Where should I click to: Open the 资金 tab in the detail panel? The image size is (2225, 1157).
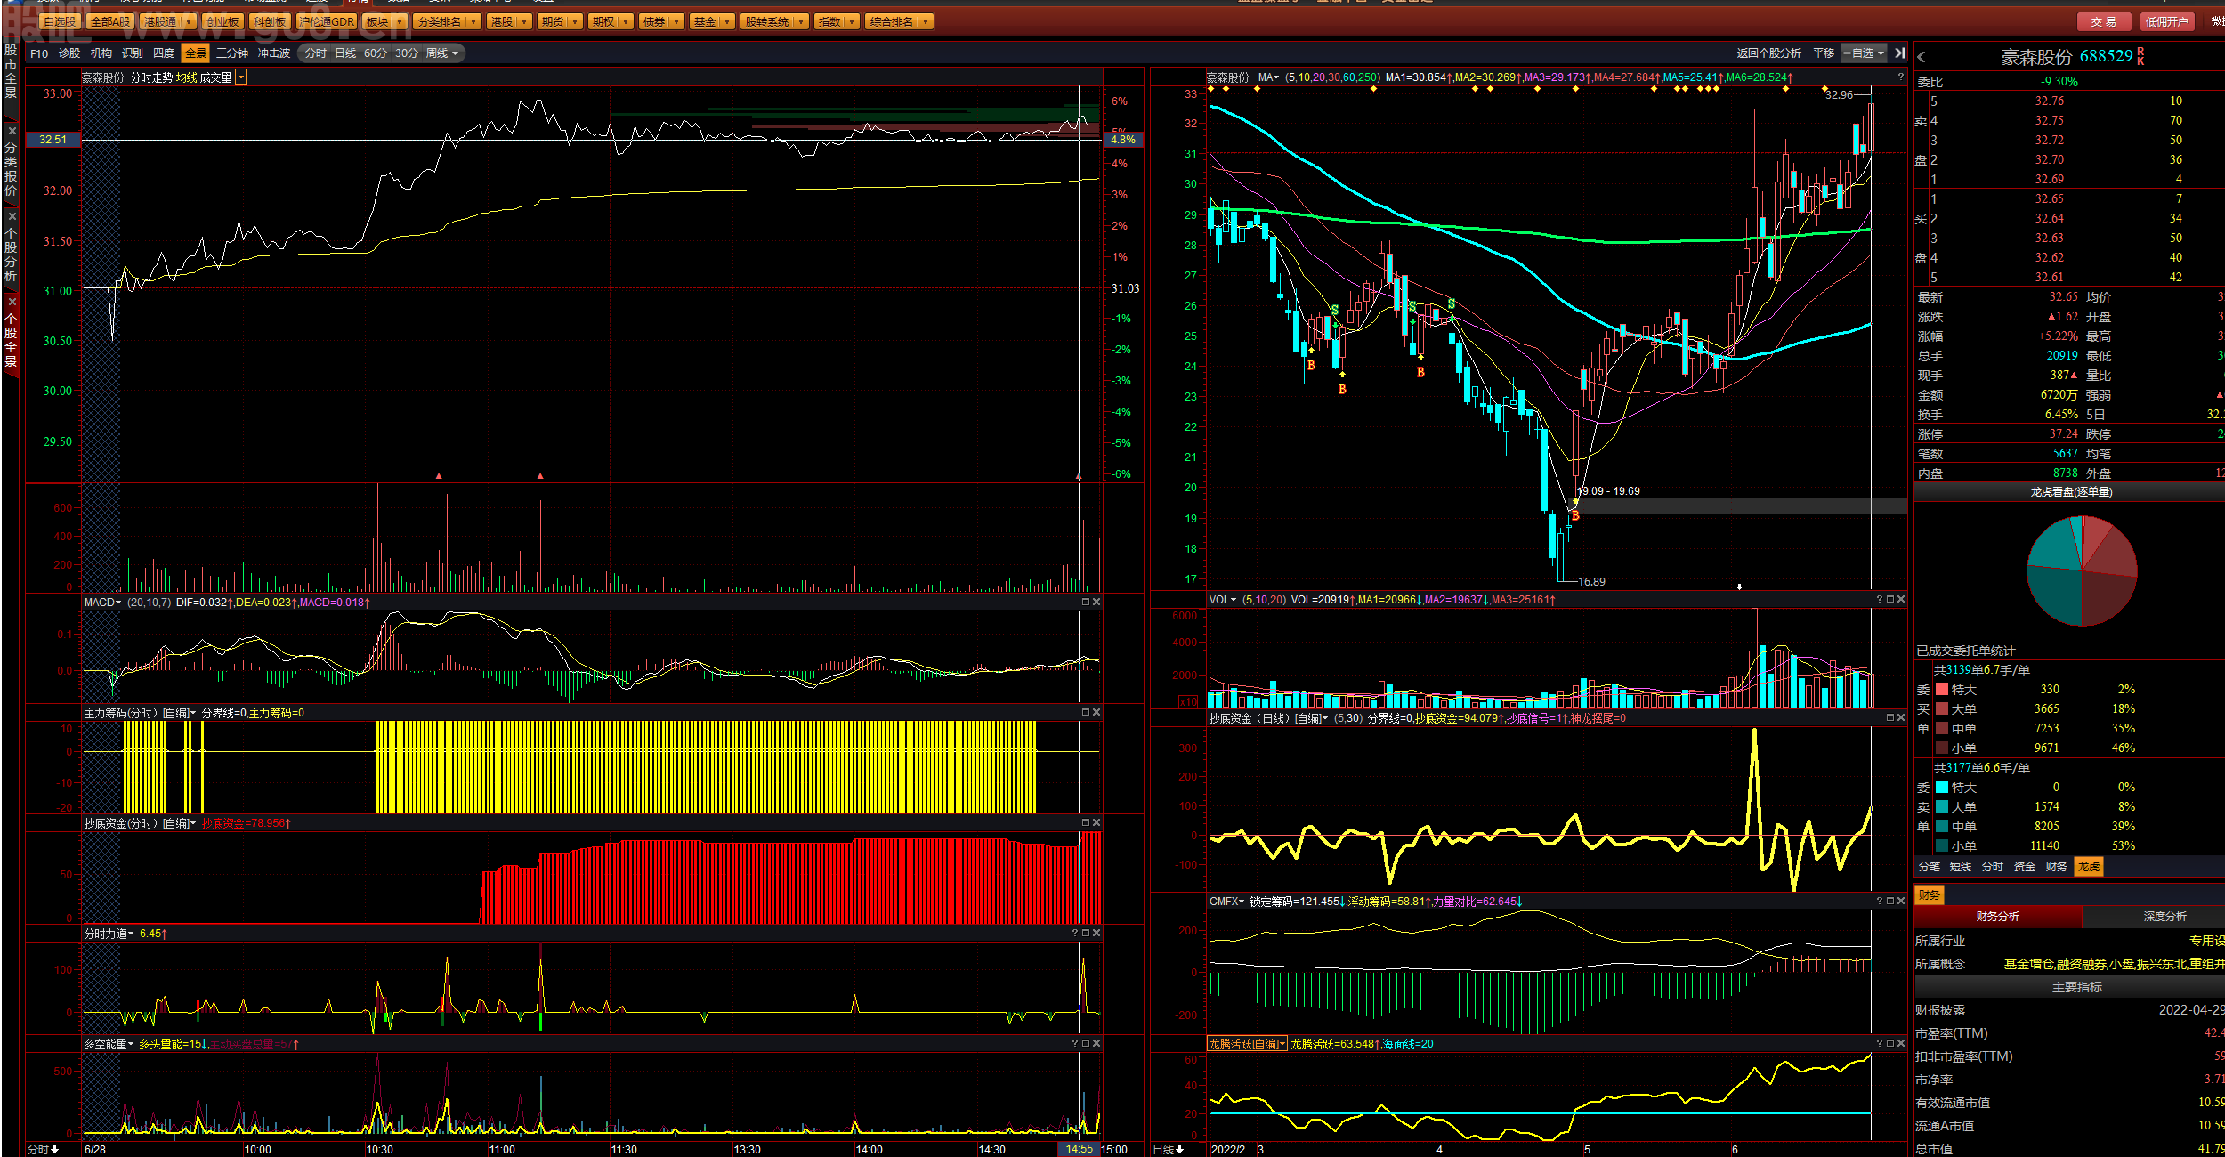click(x=2025, y=867)
